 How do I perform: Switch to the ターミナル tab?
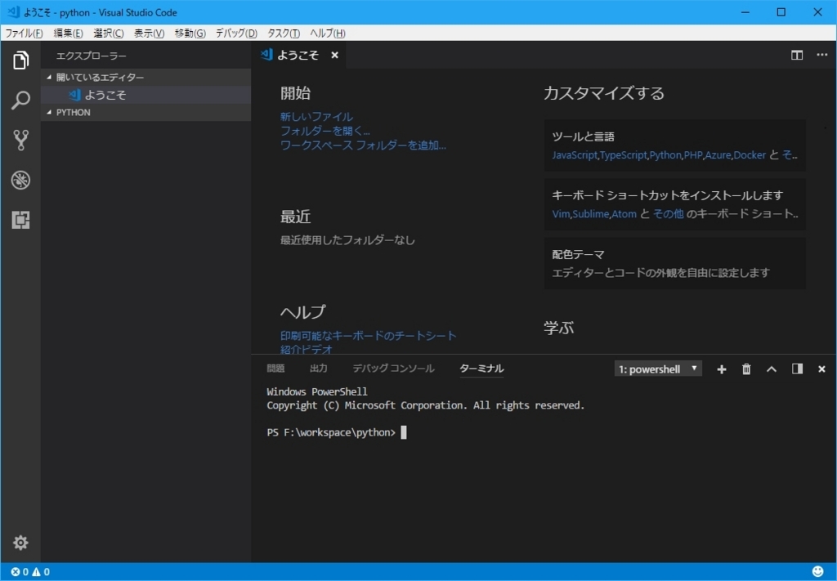481,369
